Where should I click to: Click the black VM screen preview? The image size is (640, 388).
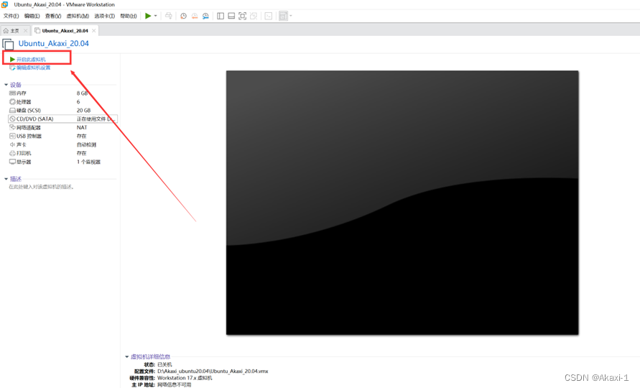[402, 203]
